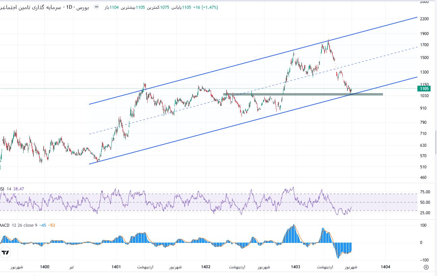Click the open price value 1104
This screenshot has width=437, height=276.
coord(114,7)
